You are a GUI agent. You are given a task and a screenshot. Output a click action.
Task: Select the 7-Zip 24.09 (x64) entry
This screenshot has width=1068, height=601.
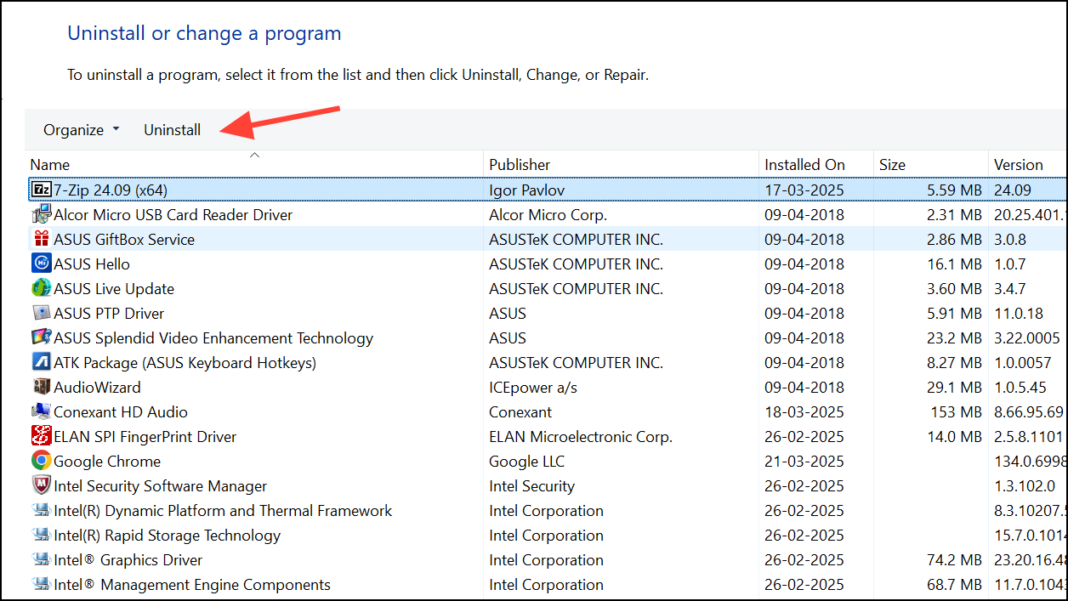click(x=547, y=190)
